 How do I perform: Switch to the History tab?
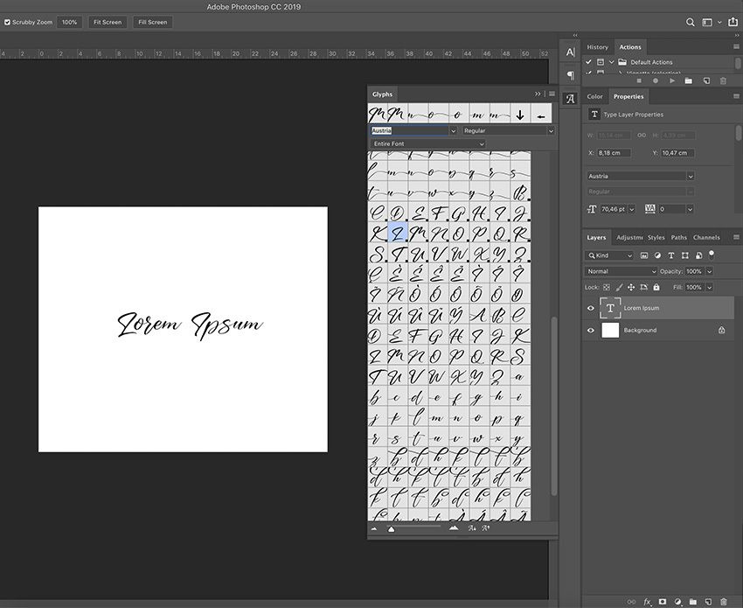(597, 47)
